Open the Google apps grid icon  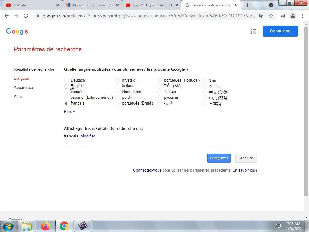pos(253,31)
